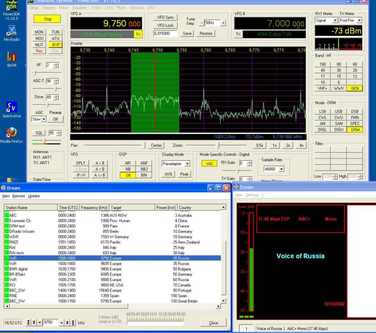This screenshot has height=333, width=376.
Task: Click the AF volume spinner arrows
Action: pos(56,65)
